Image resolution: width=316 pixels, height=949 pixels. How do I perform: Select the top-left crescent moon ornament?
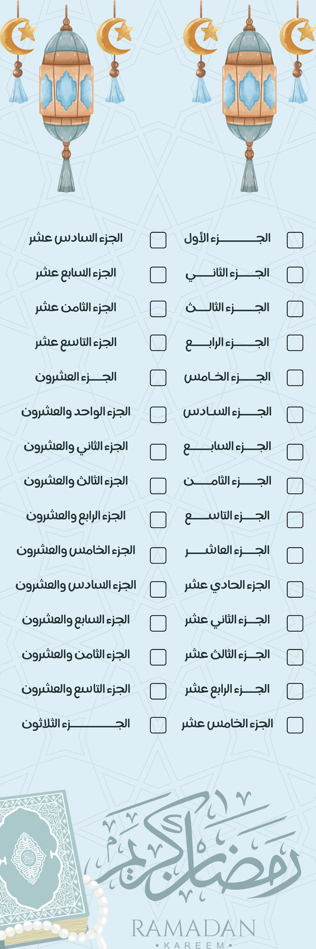point(18,53)
